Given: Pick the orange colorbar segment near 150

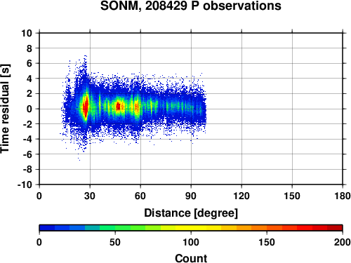Looking at the screenshot, I should (267, 228).
